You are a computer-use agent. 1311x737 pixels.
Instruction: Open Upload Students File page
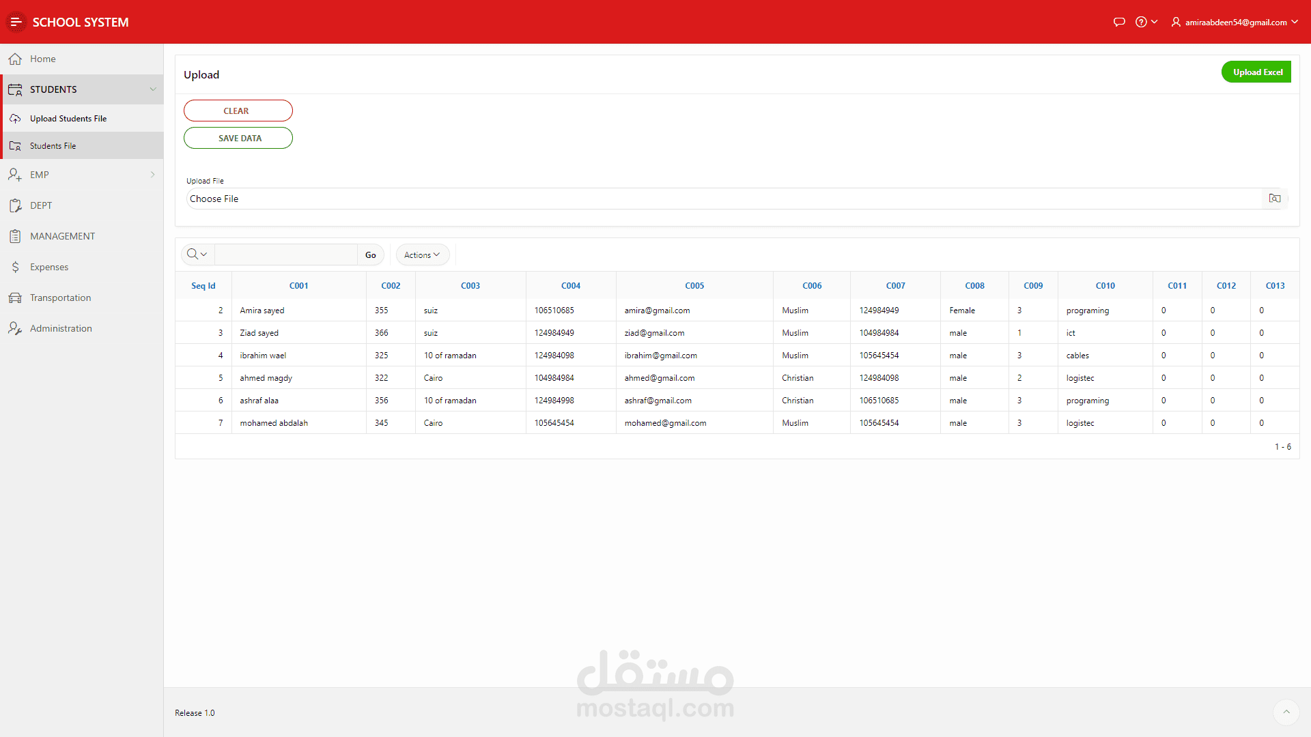pos(68,119)
